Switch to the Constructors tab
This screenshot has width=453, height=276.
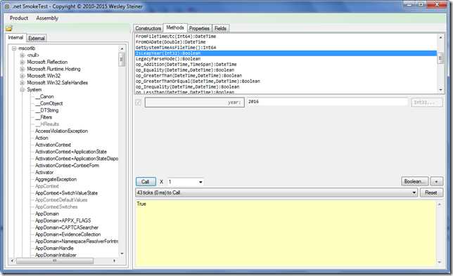click(148, 28)
